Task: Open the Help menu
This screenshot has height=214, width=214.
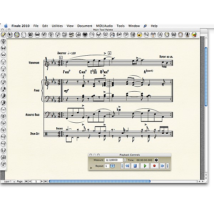Action: pos(154,26)
